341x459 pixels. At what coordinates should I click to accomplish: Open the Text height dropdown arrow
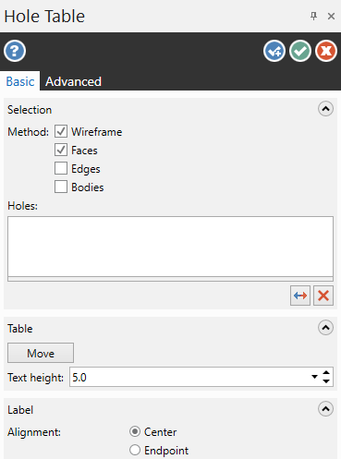coord(314,377)
